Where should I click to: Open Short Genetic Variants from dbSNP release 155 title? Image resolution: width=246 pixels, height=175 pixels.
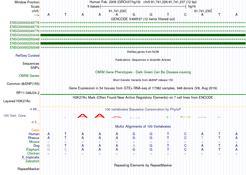point(143,80)
